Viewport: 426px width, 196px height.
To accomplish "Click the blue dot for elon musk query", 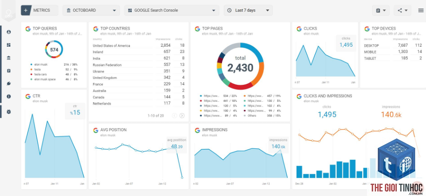I will [x=31, y=65].
